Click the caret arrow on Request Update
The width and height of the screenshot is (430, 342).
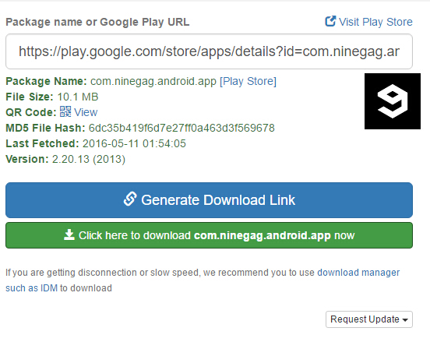[405, 320]
